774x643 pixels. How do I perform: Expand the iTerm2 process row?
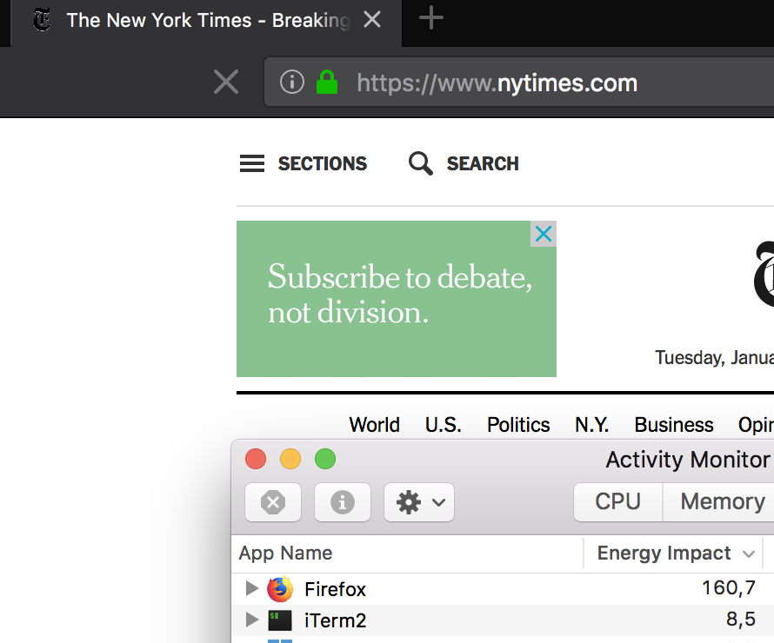(251, 620)
